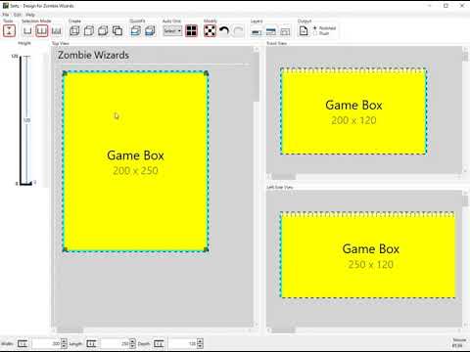470x352 pixels.
Task: Select the Game Box in Top View
Action: pos(135,161)
